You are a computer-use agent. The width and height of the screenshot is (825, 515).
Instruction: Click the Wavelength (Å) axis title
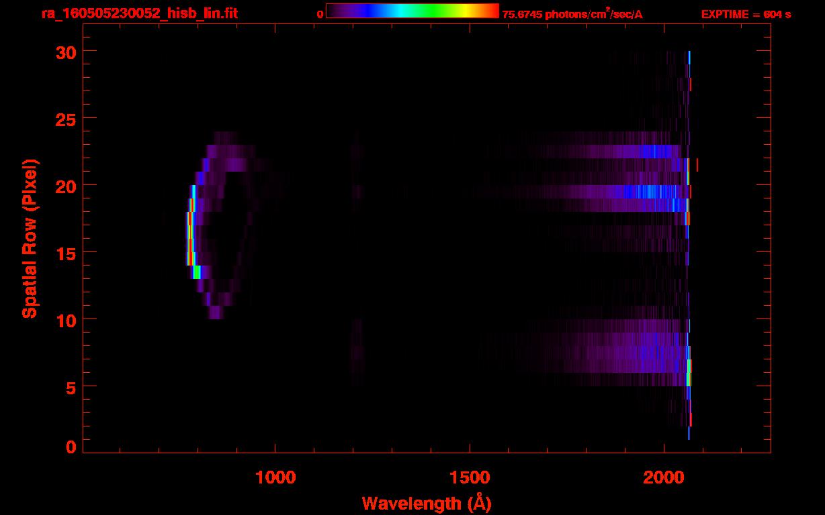[x=427, y=503]
